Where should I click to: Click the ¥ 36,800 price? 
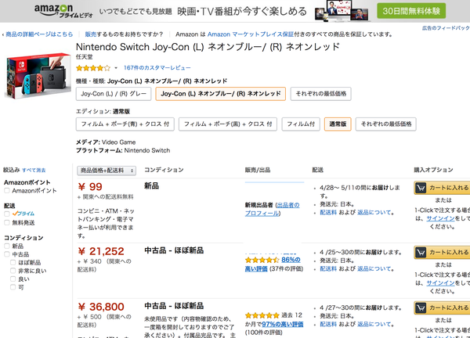point(101,307)
